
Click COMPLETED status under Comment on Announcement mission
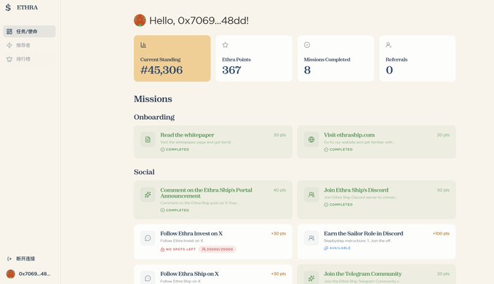tap(175, 210)
